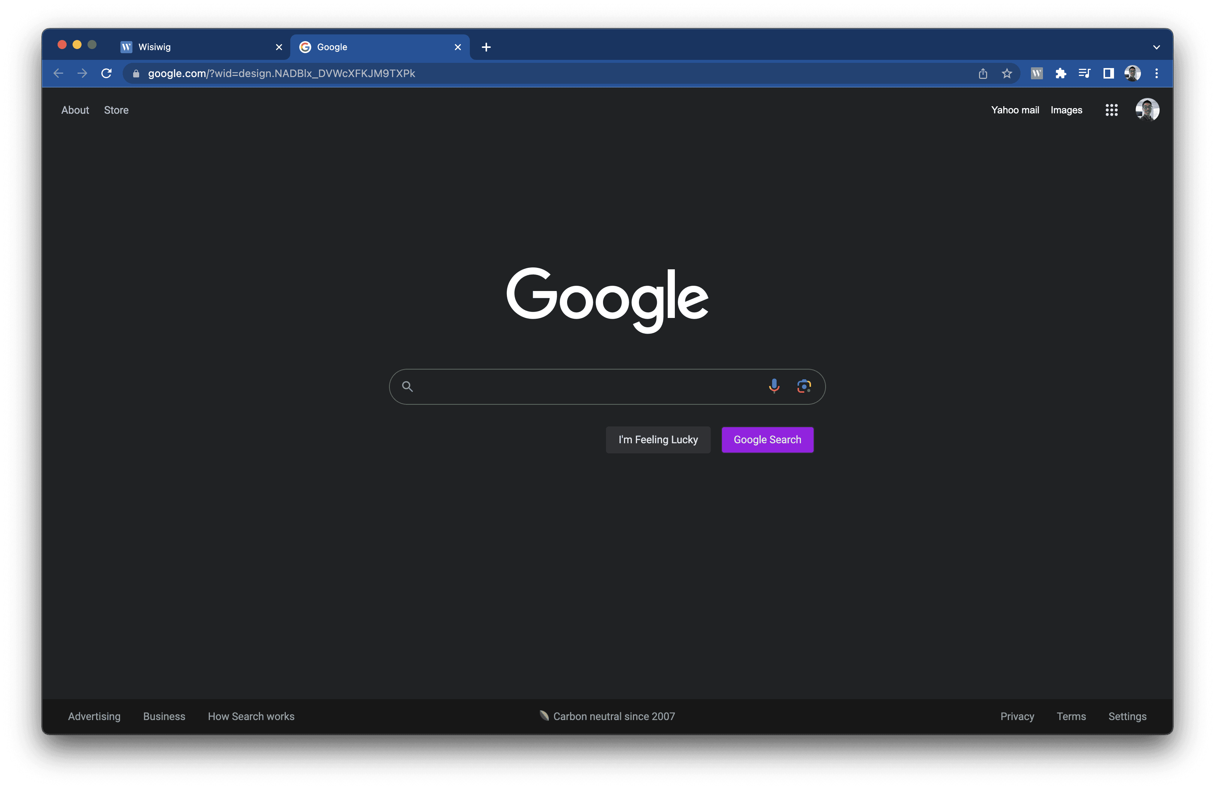This screenshot has height=790, width=1215.
Task: Open the Images link
Action: pyautogui.click(x=1066, y=110)
